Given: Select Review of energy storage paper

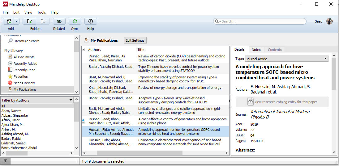Looking at the screenshot, I should (155, 90).
